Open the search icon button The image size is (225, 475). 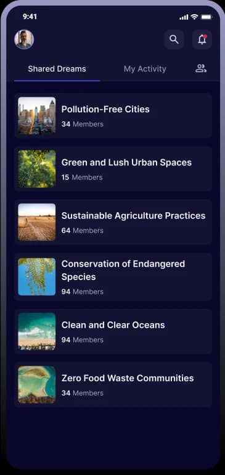(174, 39)
